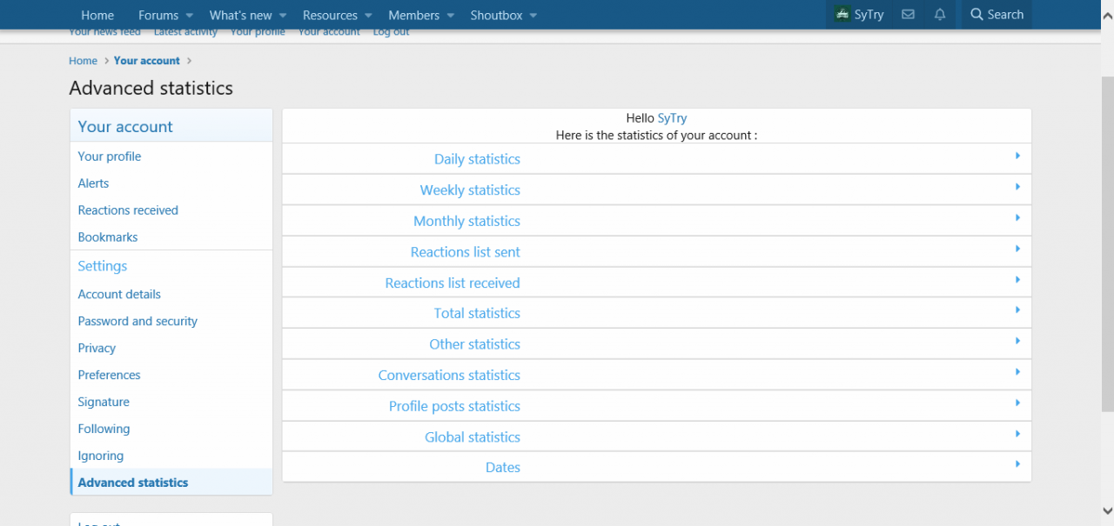
Task: Click the SyTry link in greeting
Action: (x=672, y=118)
